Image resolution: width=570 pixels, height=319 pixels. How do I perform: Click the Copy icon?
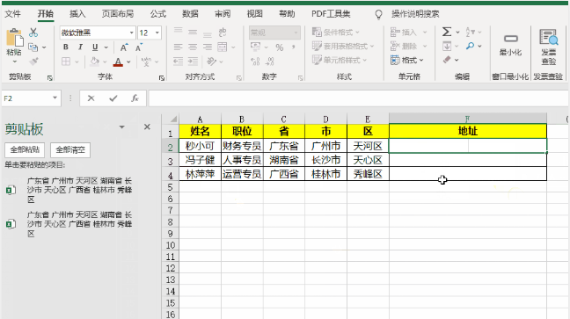[33, 47]
